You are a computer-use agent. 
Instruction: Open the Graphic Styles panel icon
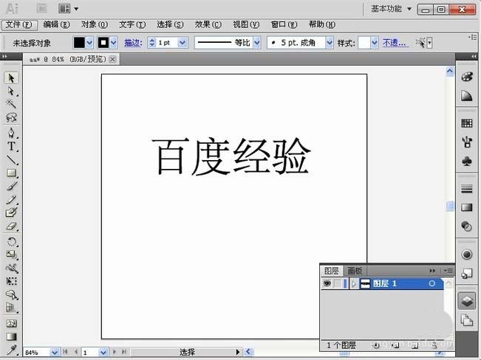[x=466, y=273]
